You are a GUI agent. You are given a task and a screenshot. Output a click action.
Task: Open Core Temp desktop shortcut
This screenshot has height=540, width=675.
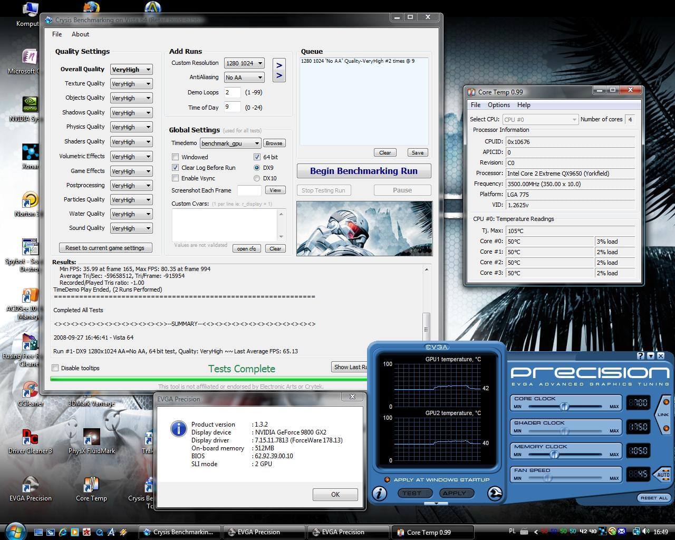click(91, 489)
